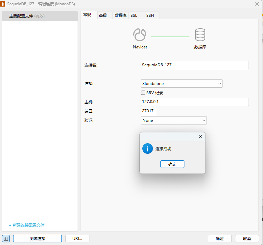The image size is (263, 245).
Task: Click the Navicat app icon in title bar
Action: click(3, 4)
